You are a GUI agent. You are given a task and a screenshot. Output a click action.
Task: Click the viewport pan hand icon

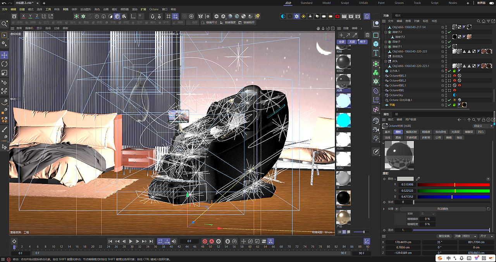318,28
